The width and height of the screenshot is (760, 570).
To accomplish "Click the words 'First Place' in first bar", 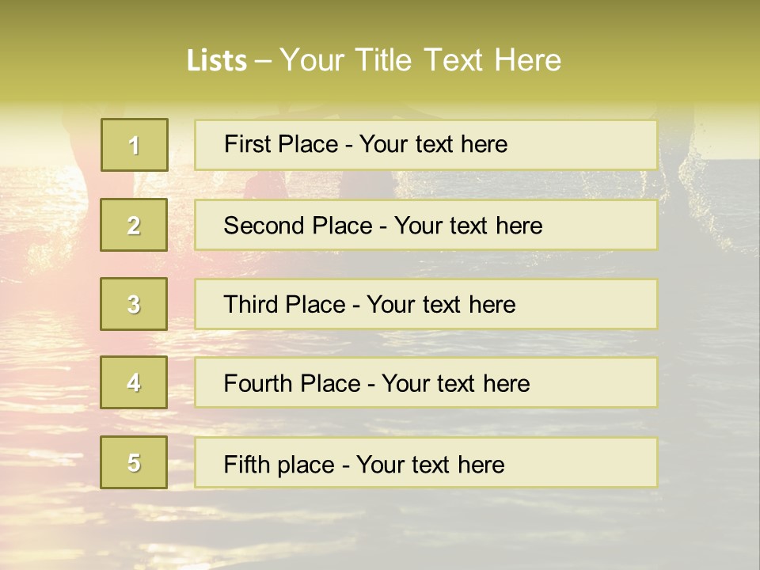I will (x=281, y=144).
